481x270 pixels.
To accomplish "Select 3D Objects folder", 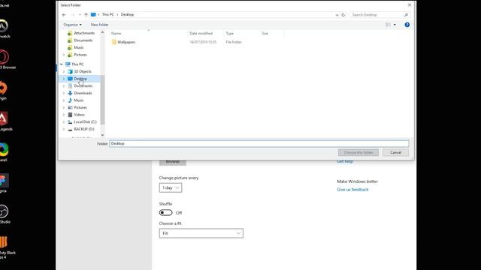I will pyautogui.click(x=82, y=71).
